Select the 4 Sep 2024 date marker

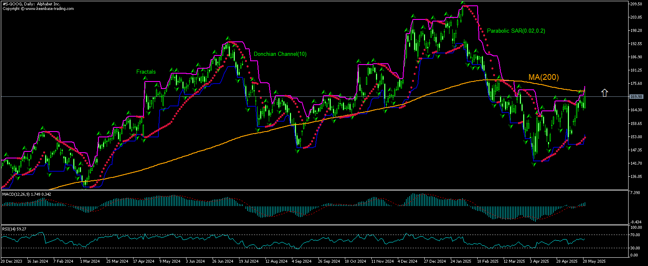[x=302, y=261]
